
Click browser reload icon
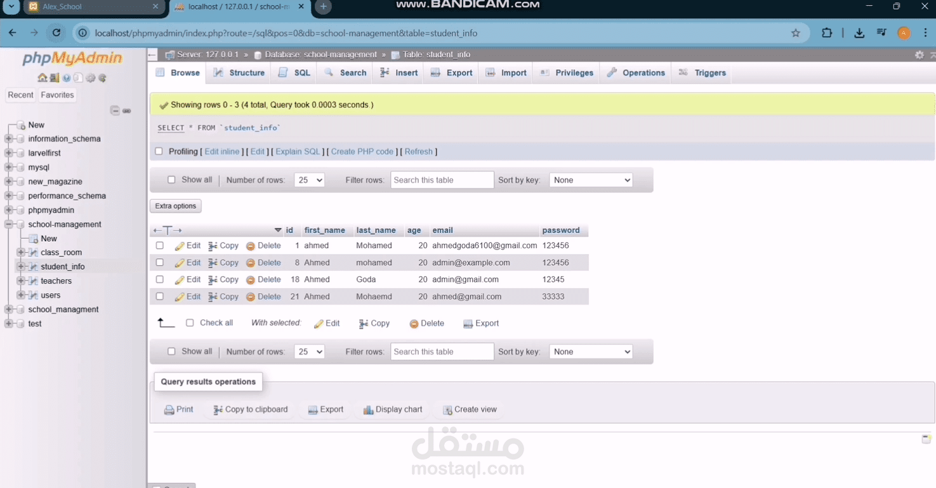56,33
